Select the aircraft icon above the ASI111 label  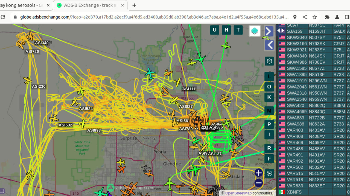pos(177,82)
